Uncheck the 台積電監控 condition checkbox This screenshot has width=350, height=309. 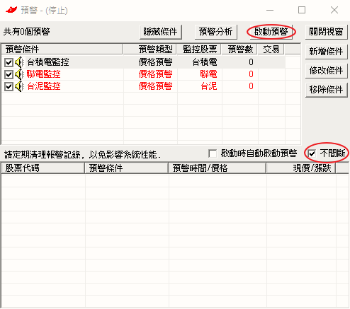[x=9, y=63]
